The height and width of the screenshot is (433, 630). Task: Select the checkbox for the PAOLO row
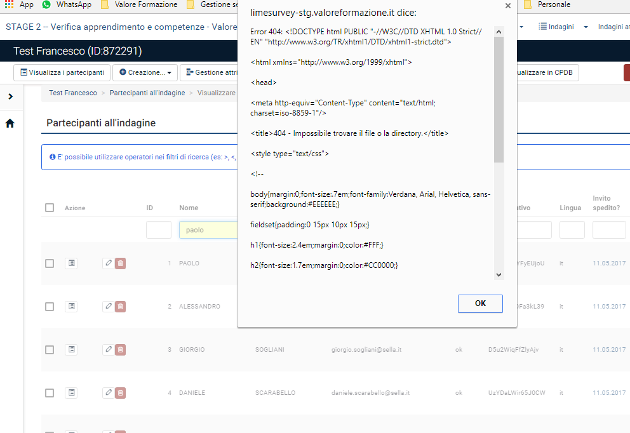click(x=50, y=263)
